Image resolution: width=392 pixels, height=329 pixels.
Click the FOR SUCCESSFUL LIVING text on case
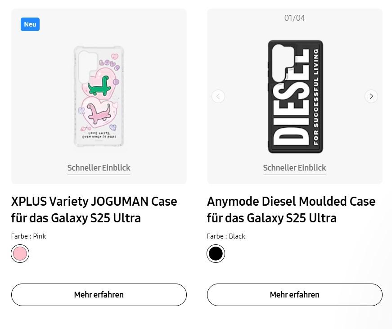[316, 97]
